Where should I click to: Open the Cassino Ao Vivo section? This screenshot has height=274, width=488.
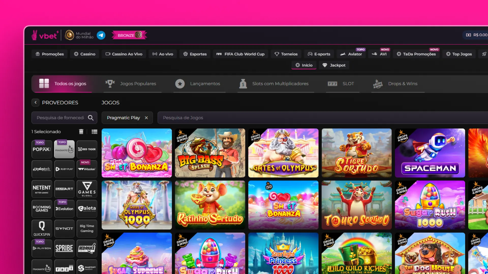click(x=124, y=54)
